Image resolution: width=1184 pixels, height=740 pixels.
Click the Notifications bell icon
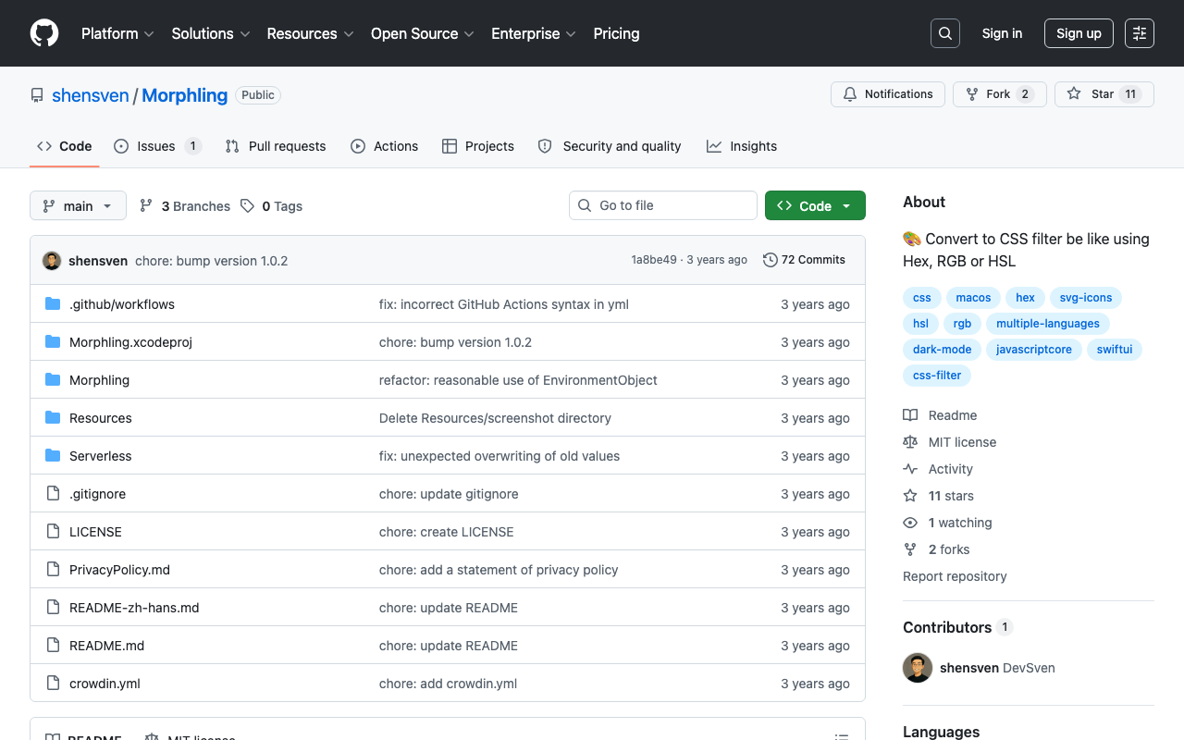[850, 94]
